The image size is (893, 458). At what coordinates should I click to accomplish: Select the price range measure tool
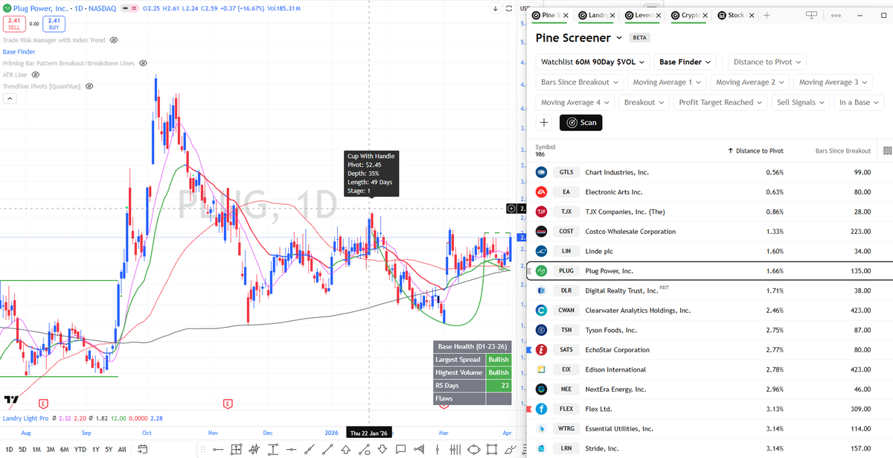pos(272,449)
